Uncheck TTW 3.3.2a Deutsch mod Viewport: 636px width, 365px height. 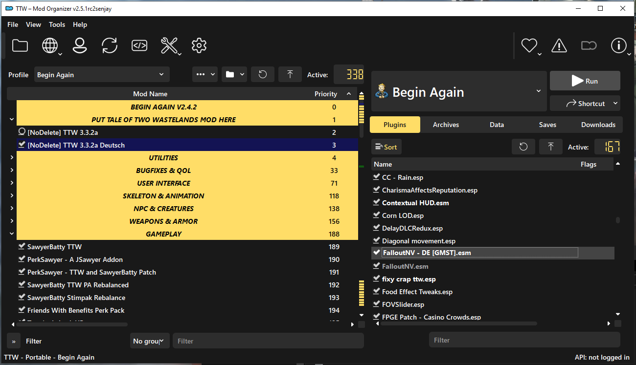click(22, 145)
